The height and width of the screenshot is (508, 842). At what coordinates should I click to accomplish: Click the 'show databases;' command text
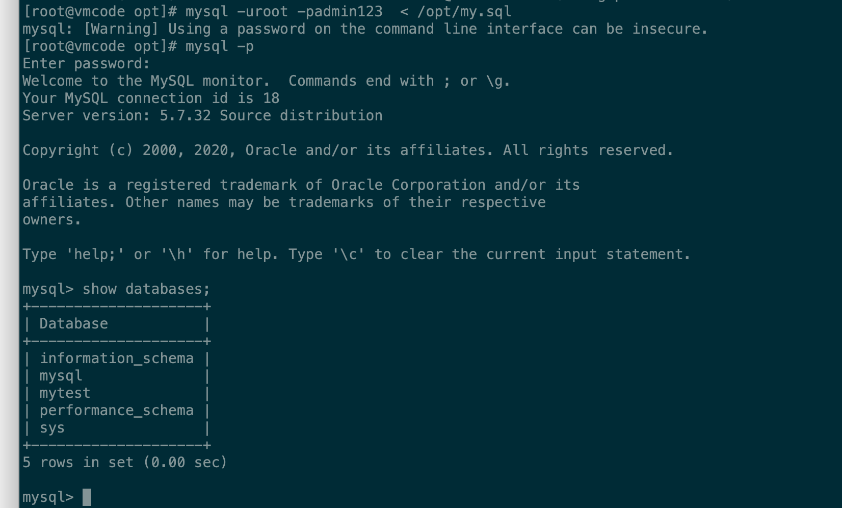tap(146, 289)
